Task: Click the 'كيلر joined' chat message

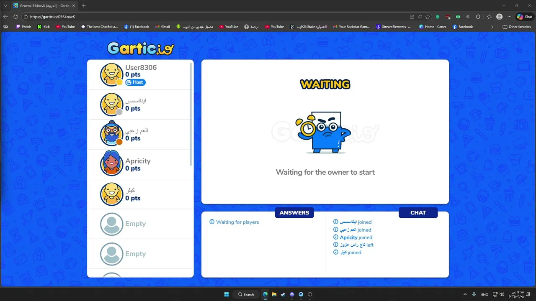Action: [347, 253]
